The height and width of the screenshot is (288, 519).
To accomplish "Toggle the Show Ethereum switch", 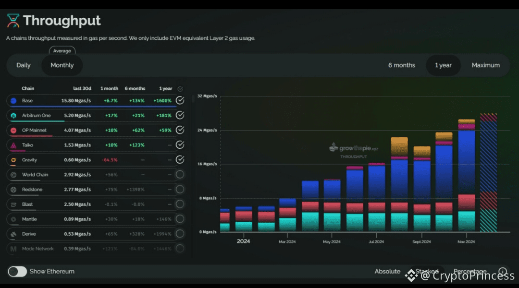I will pyautogui.click(x=17, y=272).
